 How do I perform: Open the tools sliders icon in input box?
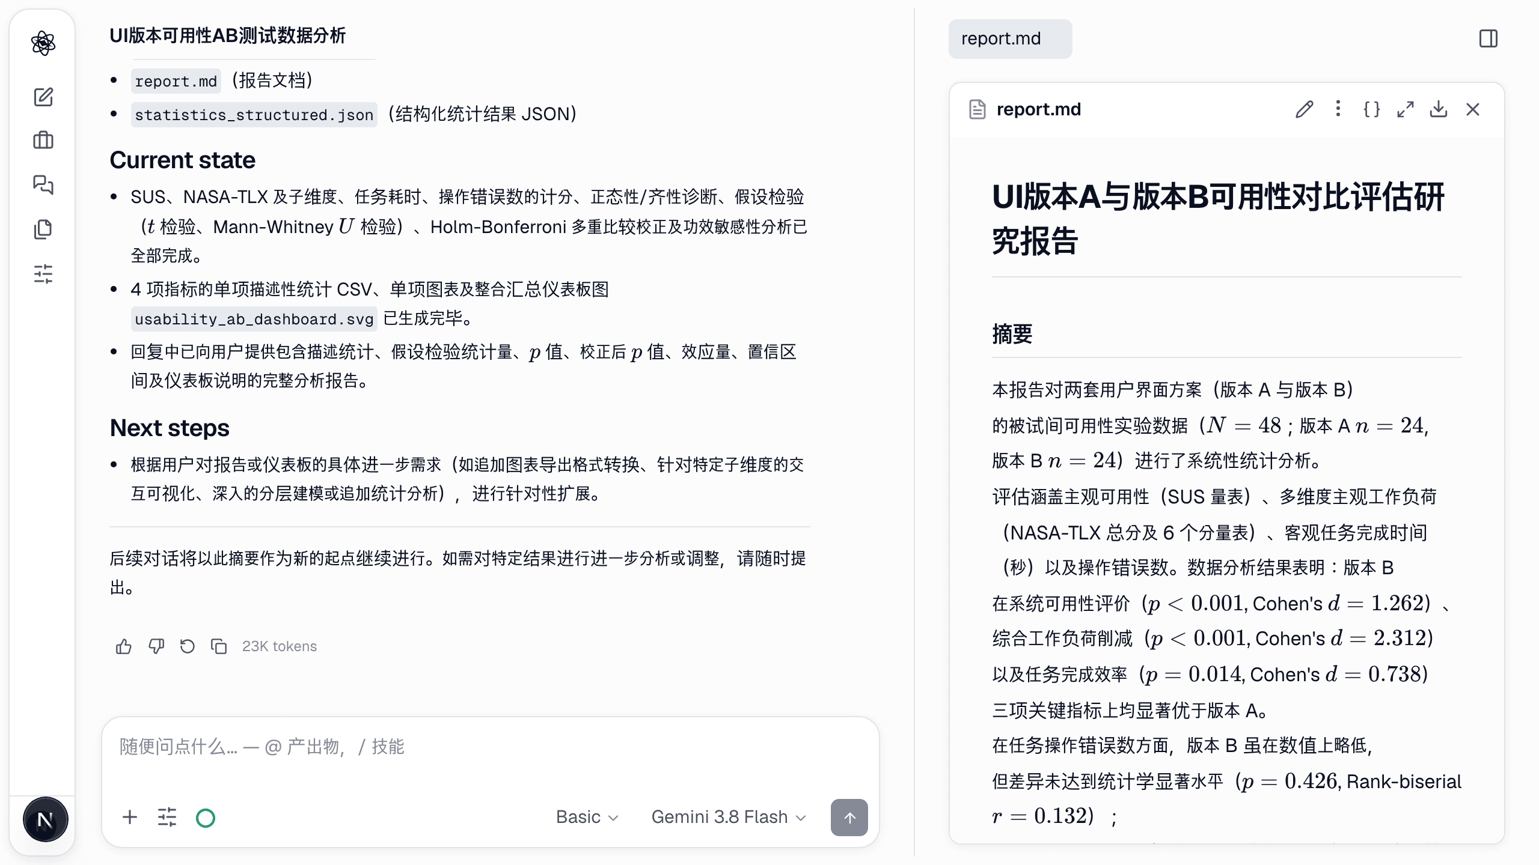[x=167, y=817]
